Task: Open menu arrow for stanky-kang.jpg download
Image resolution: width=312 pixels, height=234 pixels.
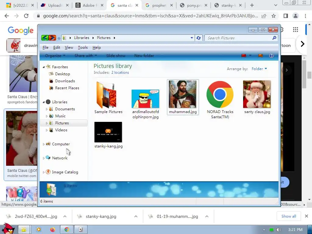Action: (x=136, y=216)
